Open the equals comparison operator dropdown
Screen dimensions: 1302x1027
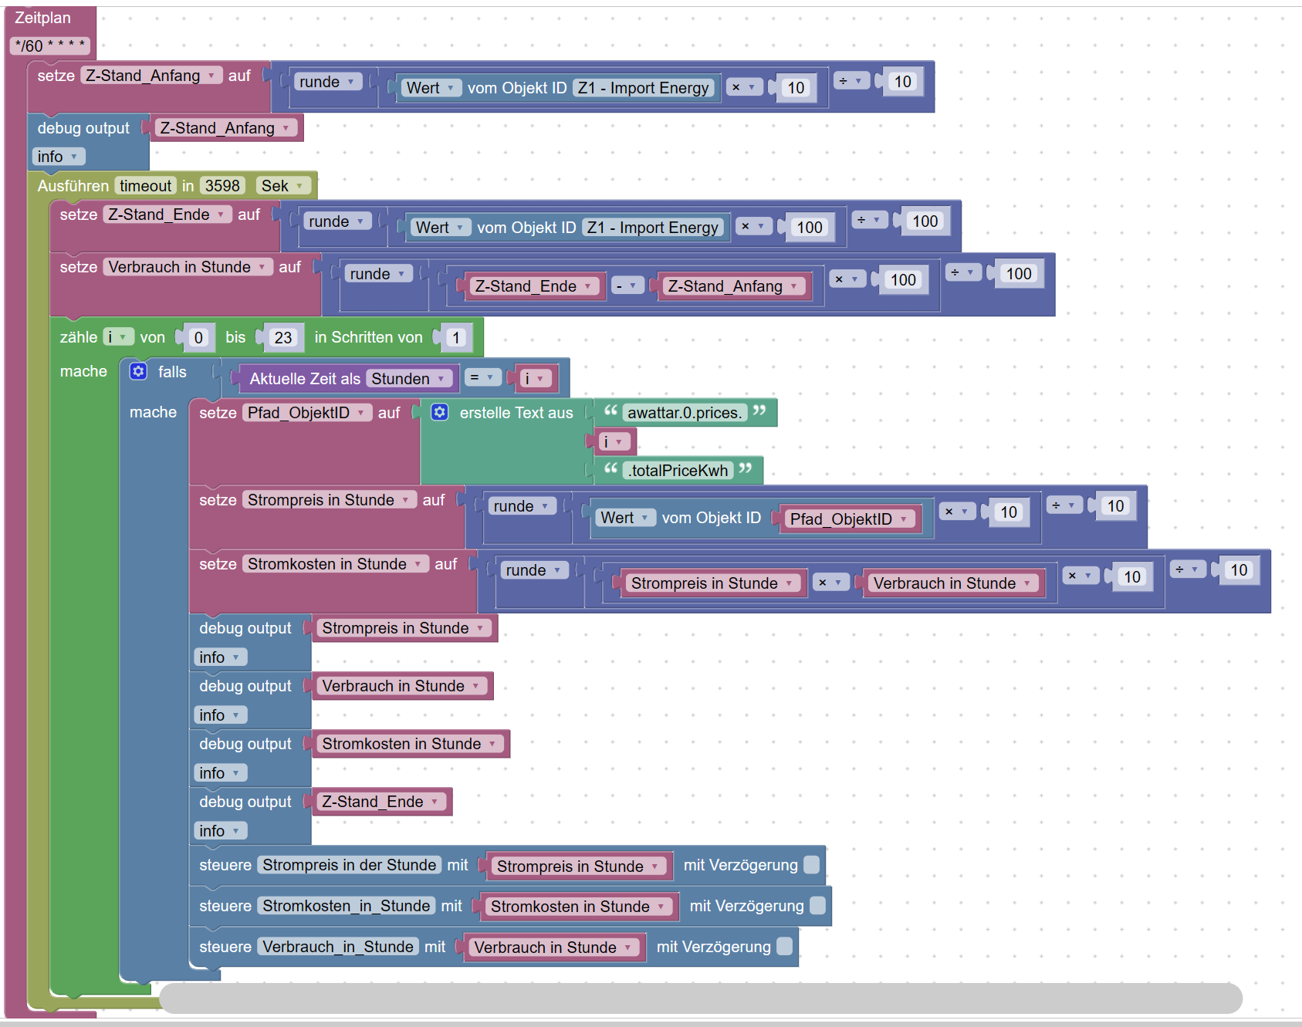[x=482, y=377]
